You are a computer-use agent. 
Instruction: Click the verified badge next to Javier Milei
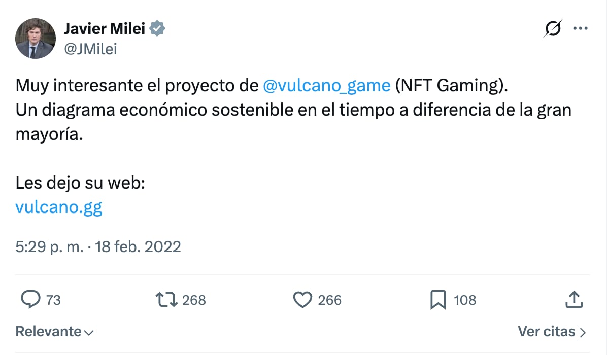tap(157, 29)
